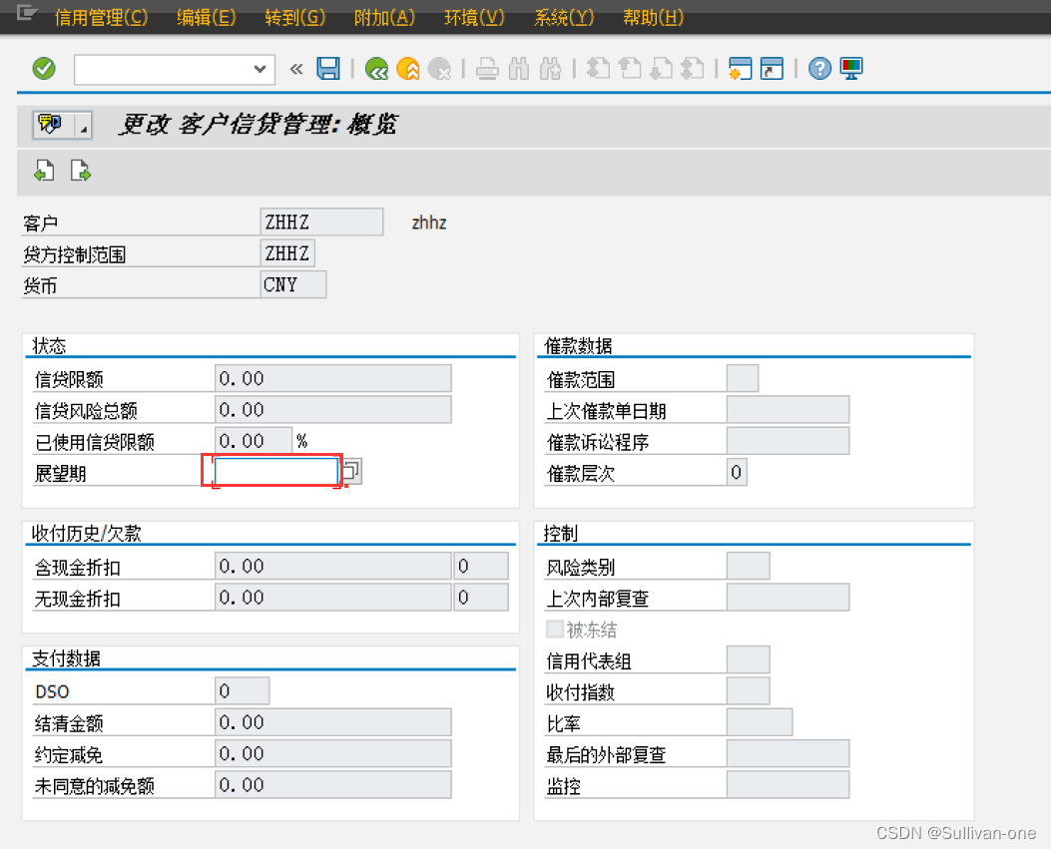Click the Back (green arrow) icon

coord(378,69)
